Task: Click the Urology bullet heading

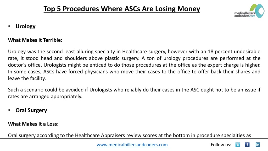Action: [25, 26]
